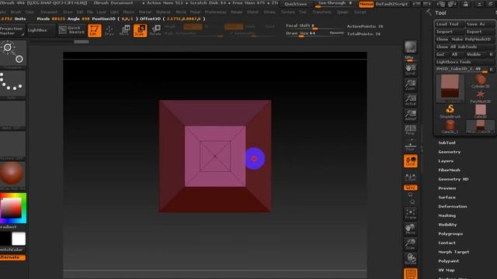Click the Scroll canvas icon
Image resolution: width=497 pixels, height=279 pixels.
411,70
